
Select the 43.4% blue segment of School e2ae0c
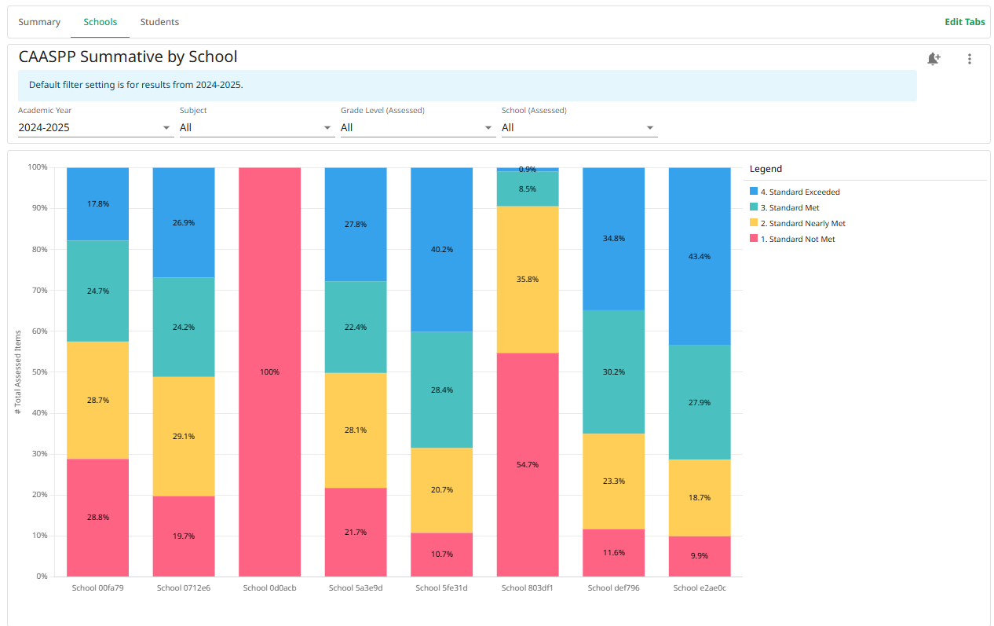tap(699, 256)
